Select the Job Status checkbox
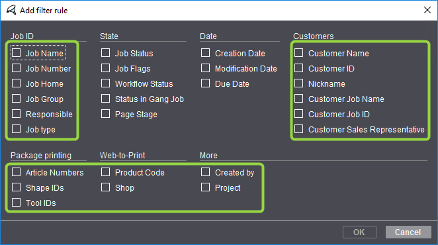The image size is (438, 245). coord(105,53)
